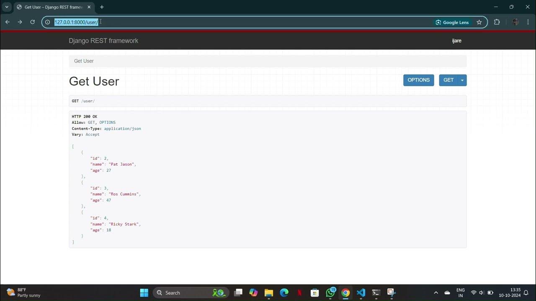536x301 pixels.
Task: Close the Get User tab
Action: (90, 7)
